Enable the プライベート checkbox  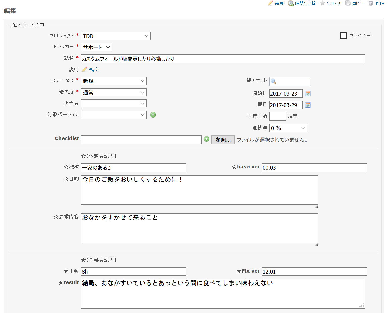tap(343, 36)
